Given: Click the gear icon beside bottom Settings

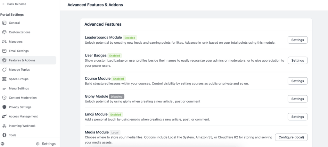Looking at the screenshot, I should tap(38, 144).
